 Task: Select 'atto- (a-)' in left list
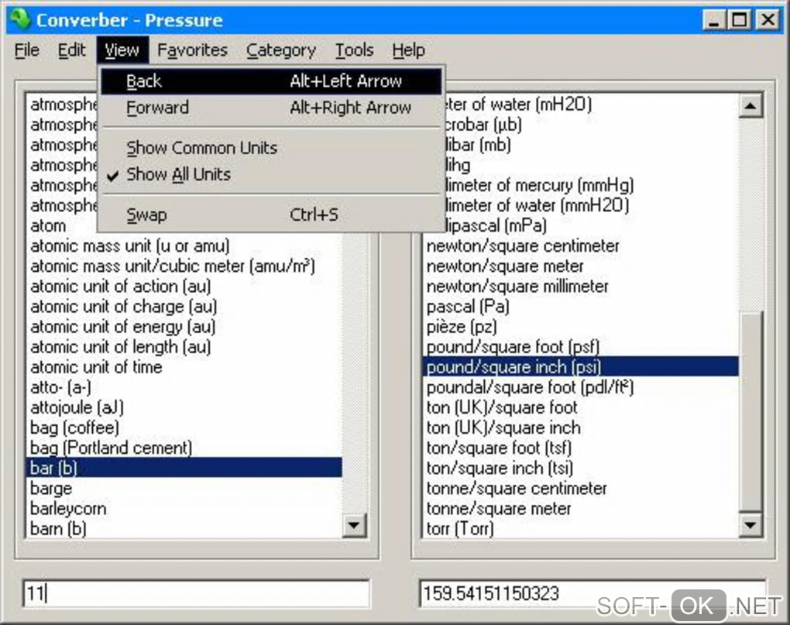click(x=184, y=387)
